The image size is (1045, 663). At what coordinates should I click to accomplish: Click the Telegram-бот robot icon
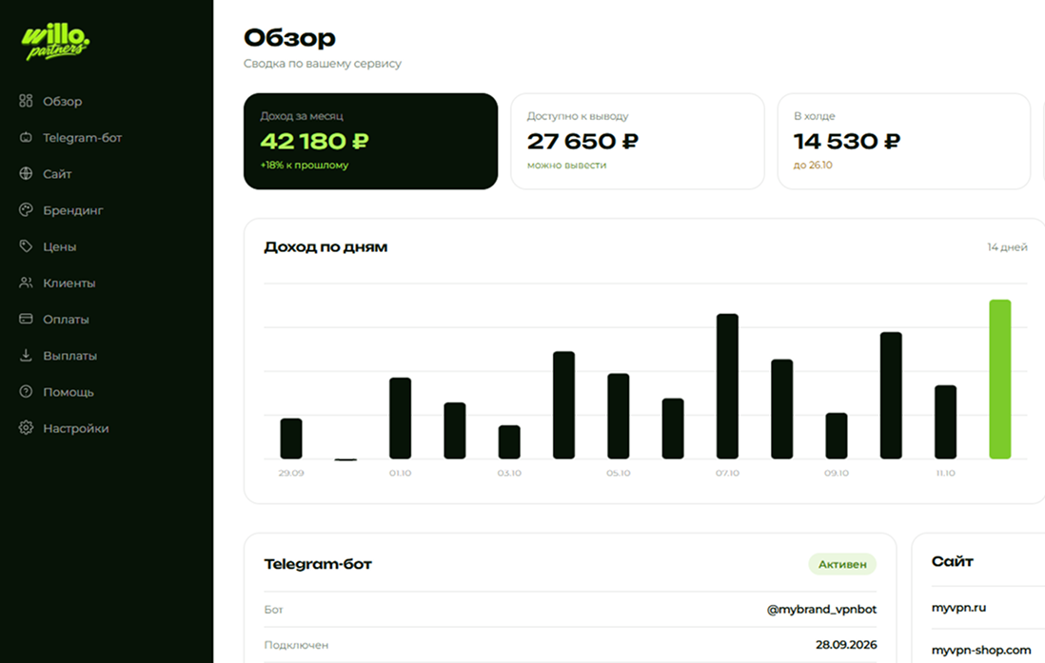pos(26,137)
